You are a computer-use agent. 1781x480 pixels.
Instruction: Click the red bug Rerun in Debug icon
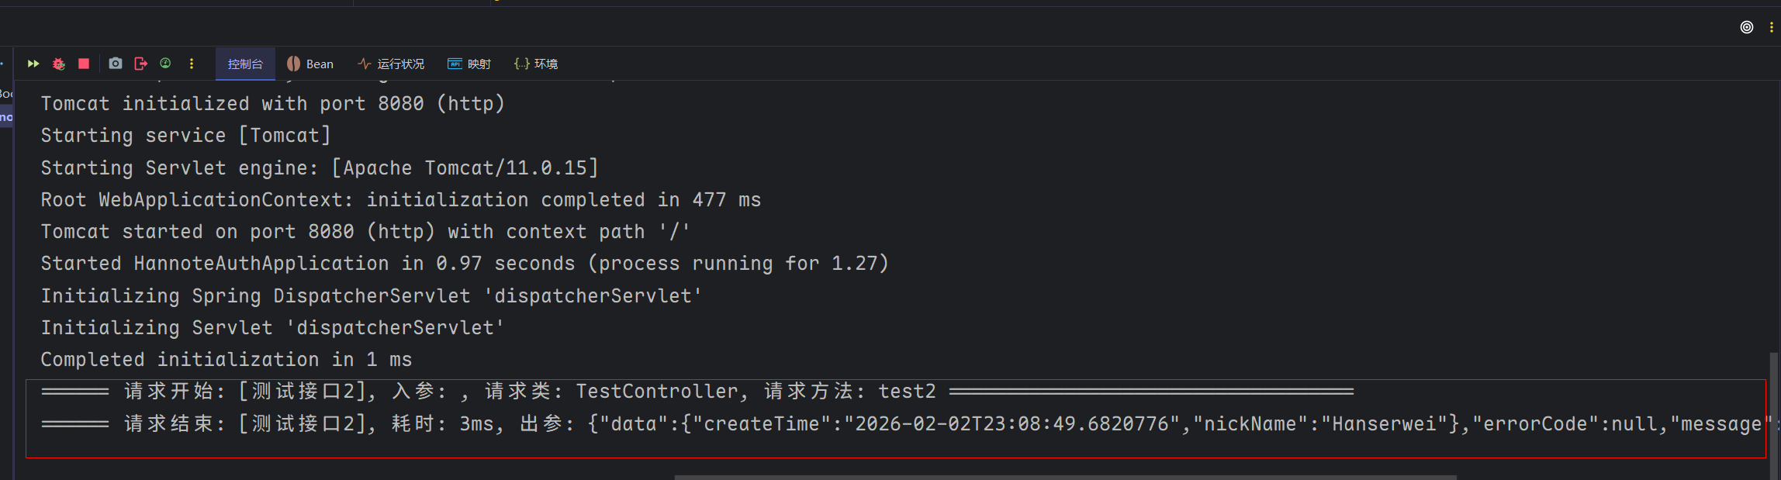[x=59, y=64]
